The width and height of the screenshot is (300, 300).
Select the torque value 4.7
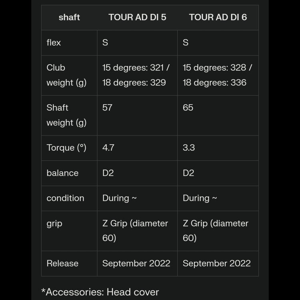(108, 148)
